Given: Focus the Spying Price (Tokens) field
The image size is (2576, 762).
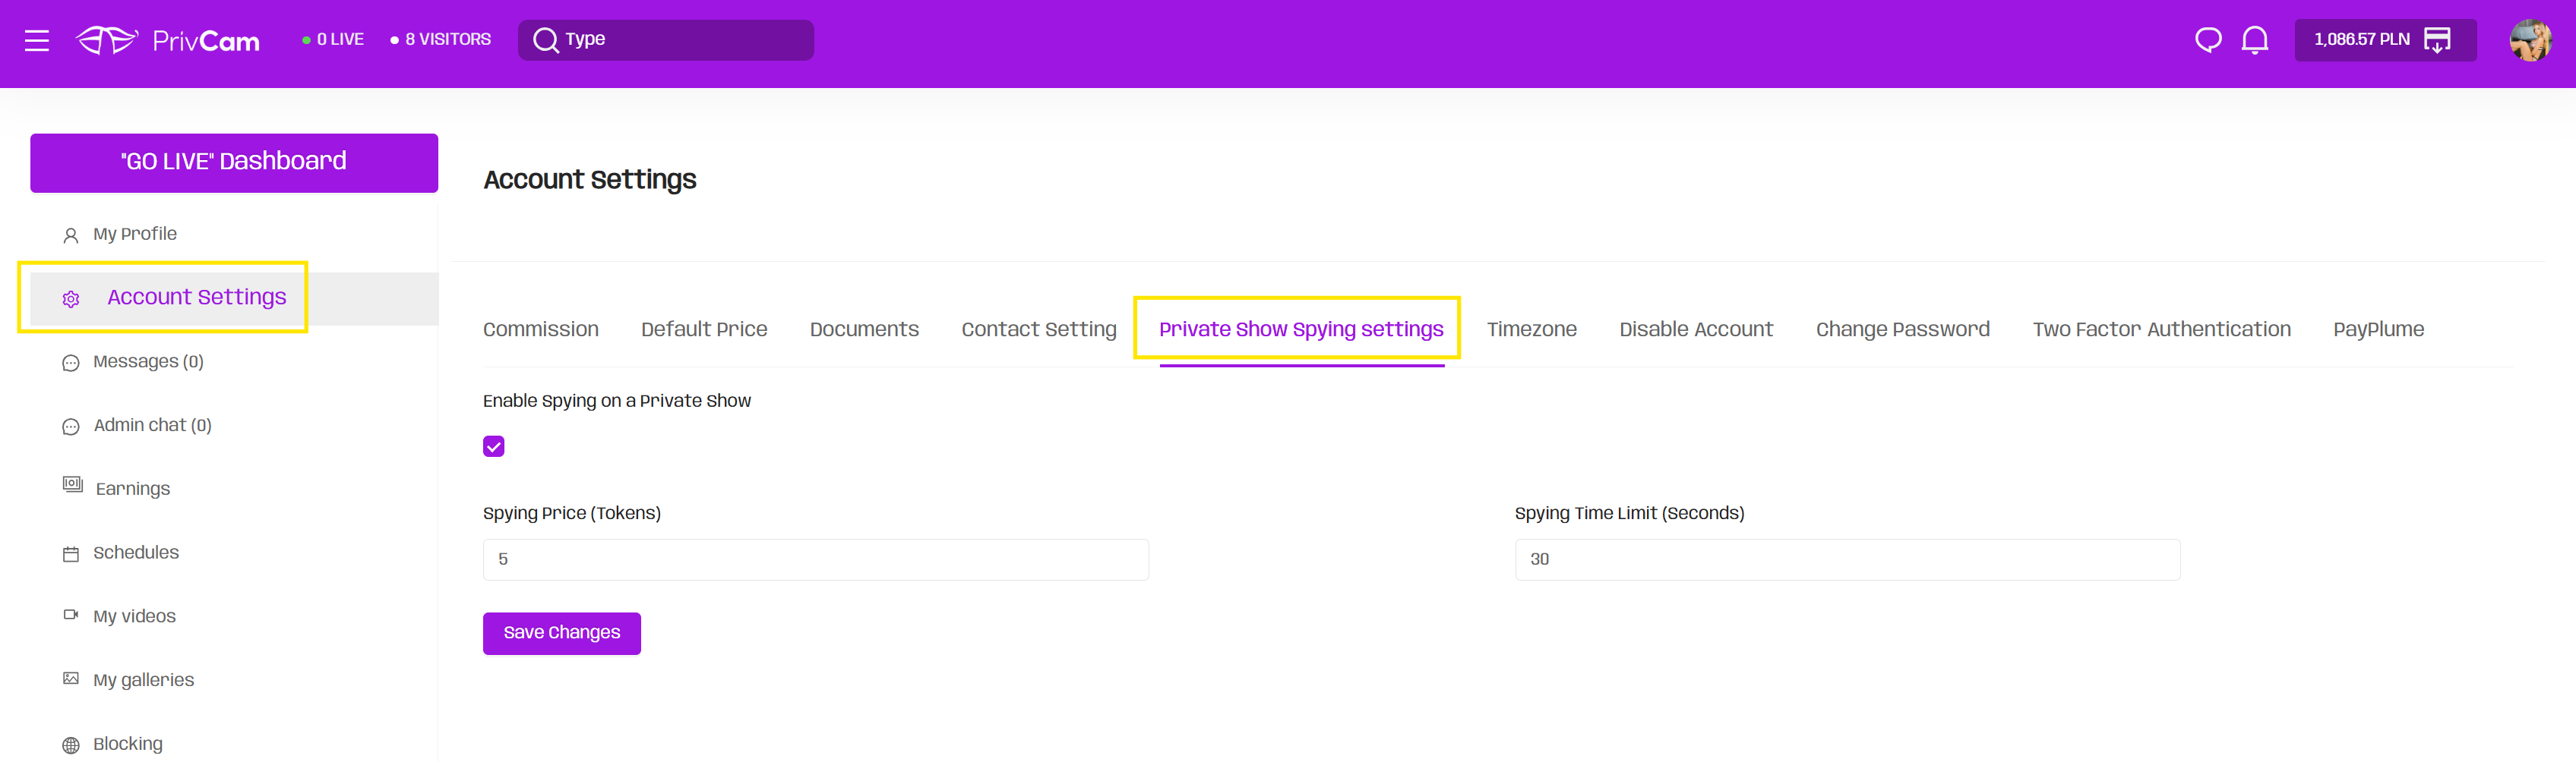Looking at the screenshot, I should (x=815, y=559).
